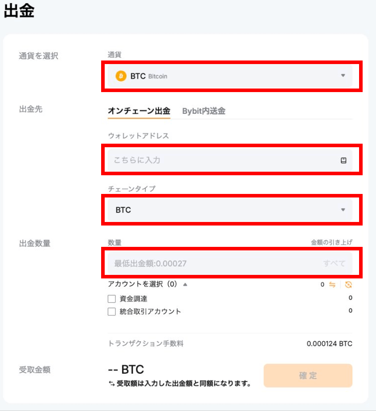Image resolution: width=376 pixels, height=411 pixels.
Task: Click the 金額の引き上げ link
Action: tap(331, 242)
